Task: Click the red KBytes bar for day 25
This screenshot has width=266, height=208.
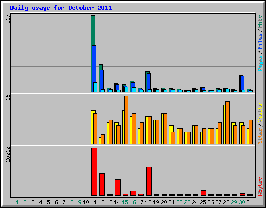Action: (x=203, y=193)
